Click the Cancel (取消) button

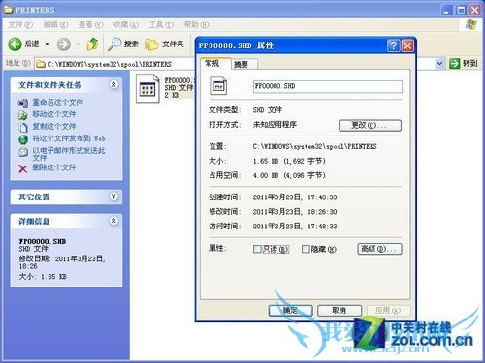pos(339,311)
